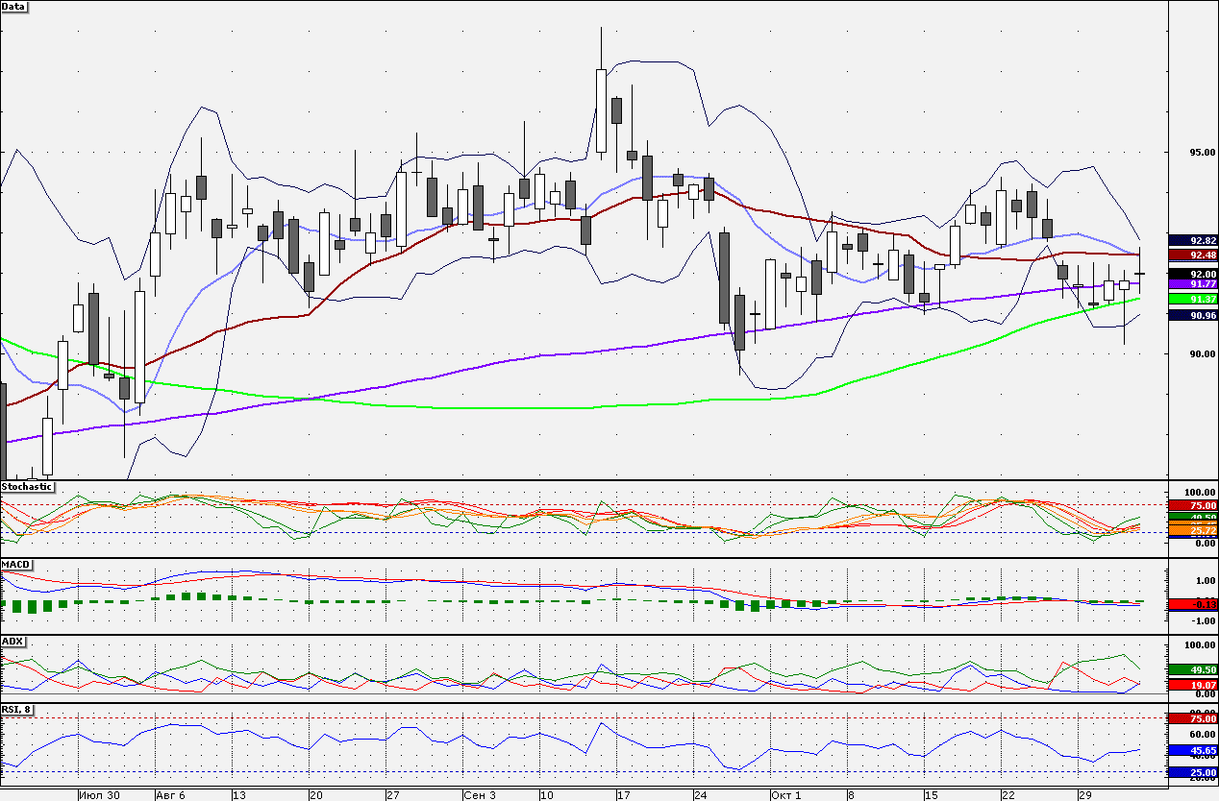Click the RSI 45.65 blue value tag
Screen dimensions: 1219x801
(x=1193, y=751)
